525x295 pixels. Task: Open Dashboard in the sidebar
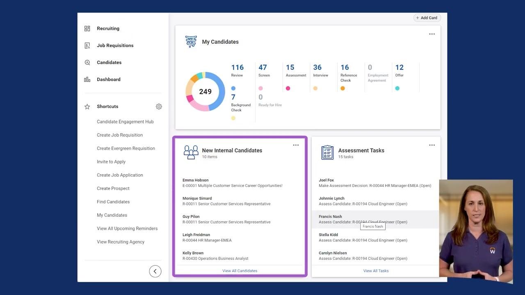pos(109,79)
